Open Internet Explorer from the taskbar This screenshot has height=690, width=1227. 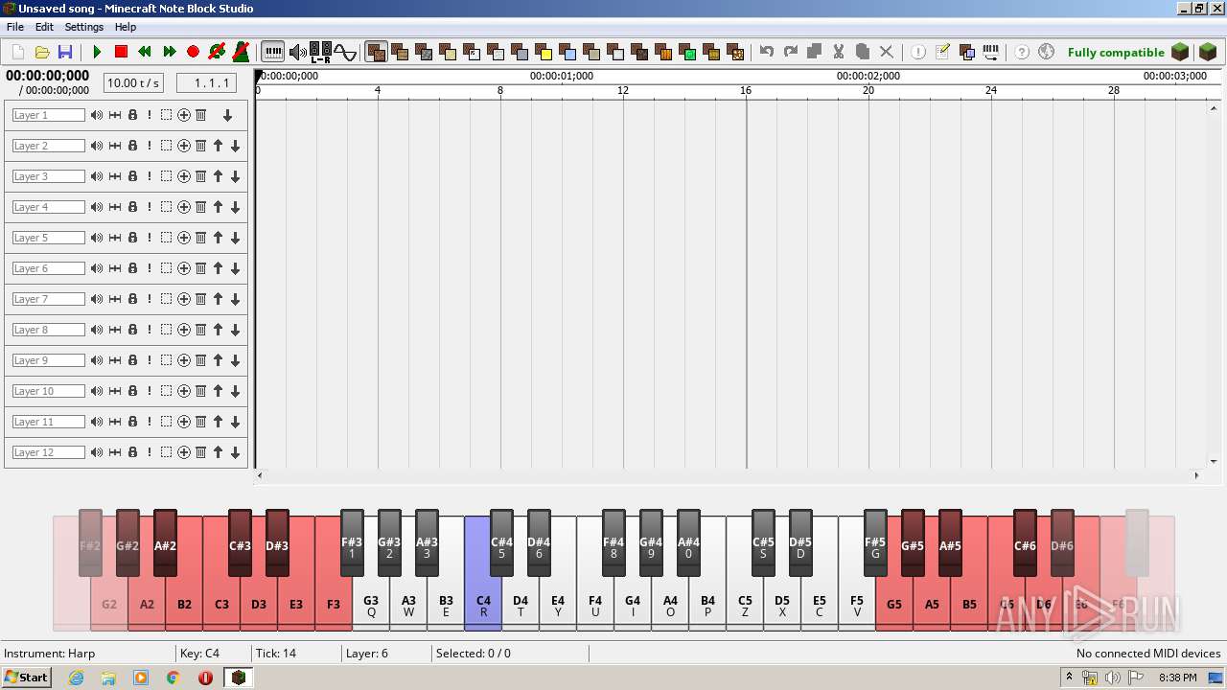(x=76, y=678)
